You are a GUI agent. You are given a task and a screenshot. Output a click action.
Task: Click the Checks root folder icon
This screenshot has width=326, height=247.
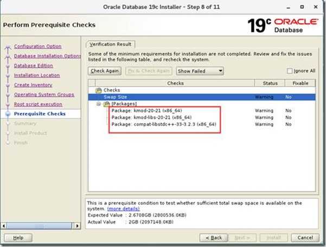98,90
